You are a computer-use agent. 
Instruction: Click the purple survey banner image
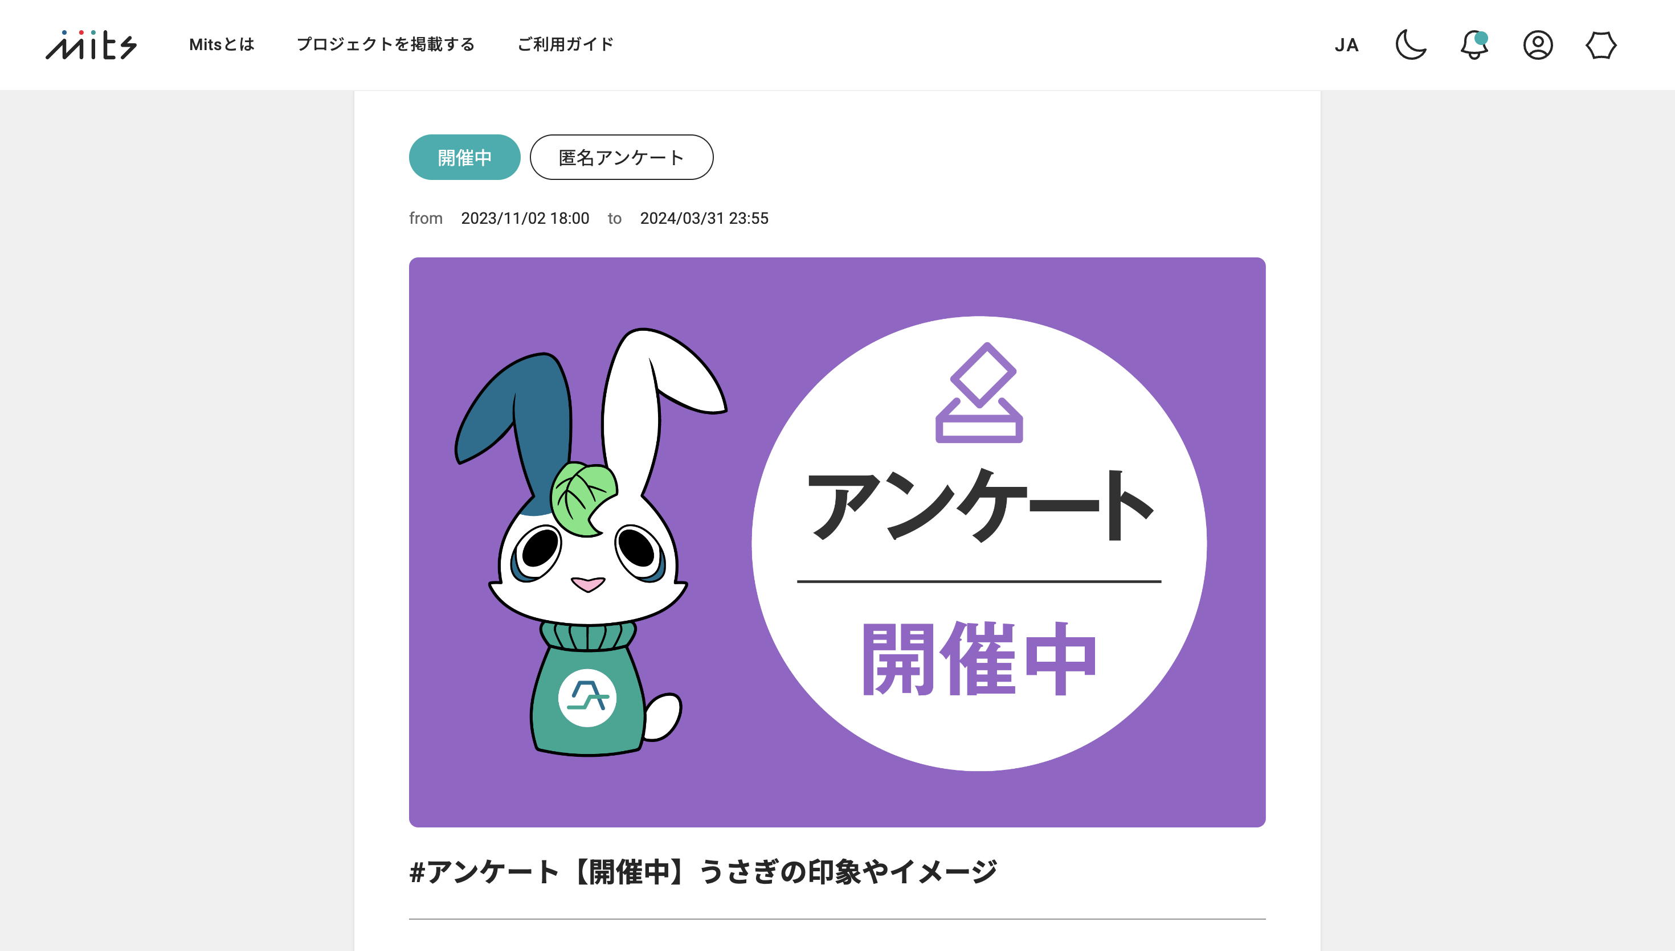(837, 542)
